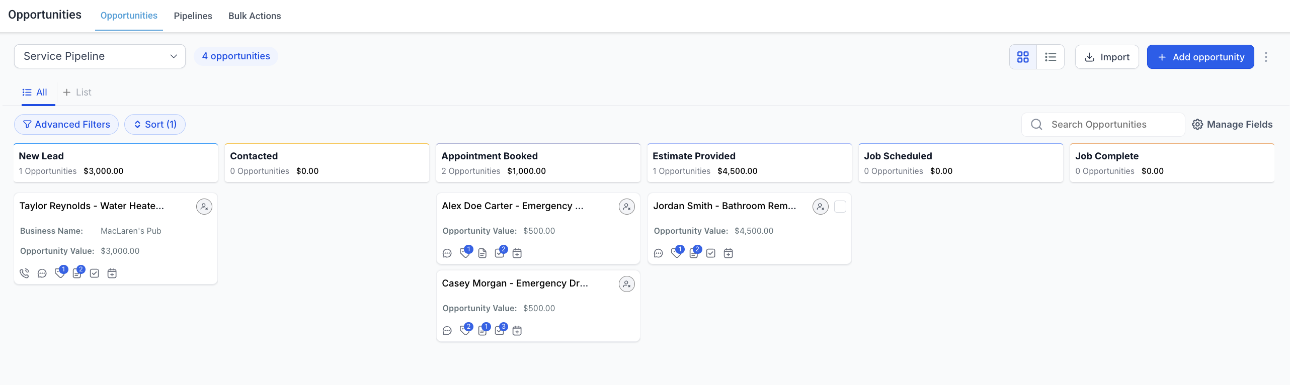
Task: Open the three-dot overflow menu
Action: (1266, 57)
